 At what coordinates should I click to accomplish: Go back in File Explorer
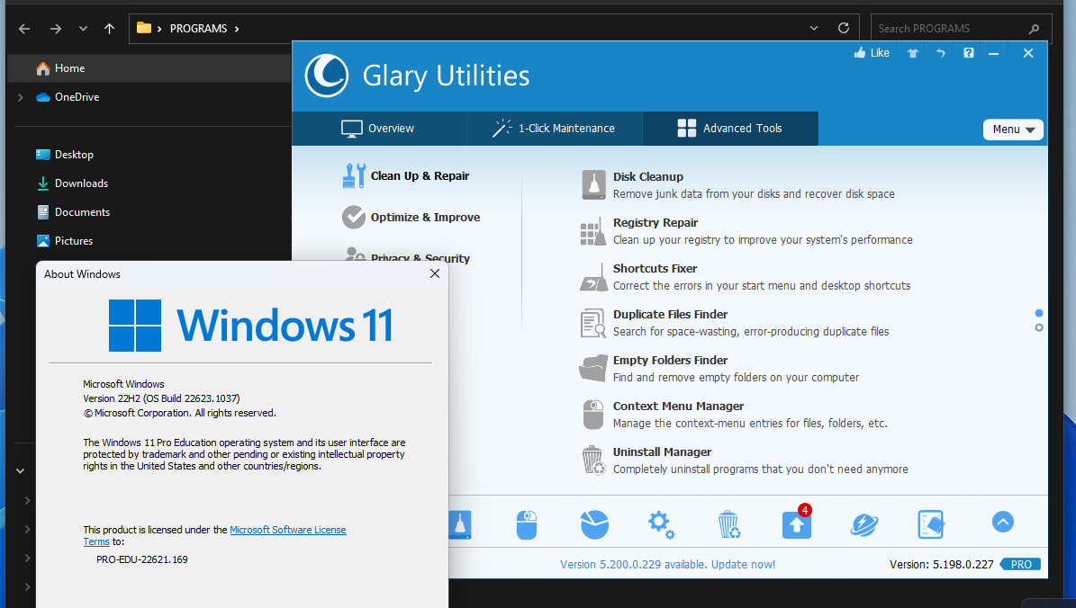point(24,29)
